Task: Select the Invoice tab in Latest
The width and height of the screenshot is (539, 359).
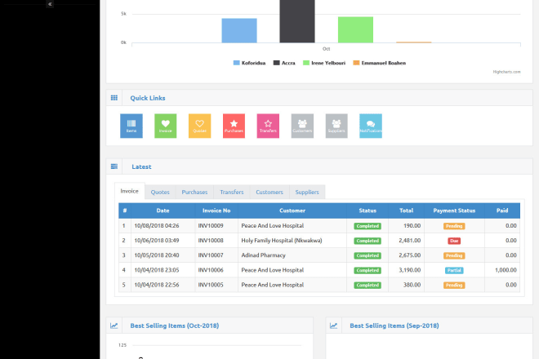Action: click(129, 191)
